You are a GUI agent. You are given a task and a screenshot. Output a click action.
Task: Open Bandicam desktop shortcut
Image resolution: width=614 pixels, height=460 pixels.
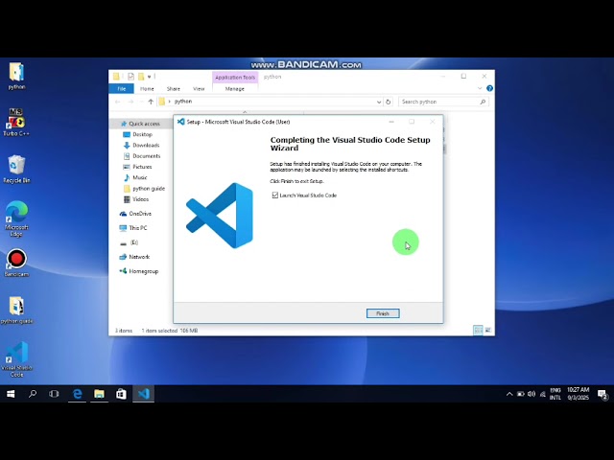click(16, 263)
